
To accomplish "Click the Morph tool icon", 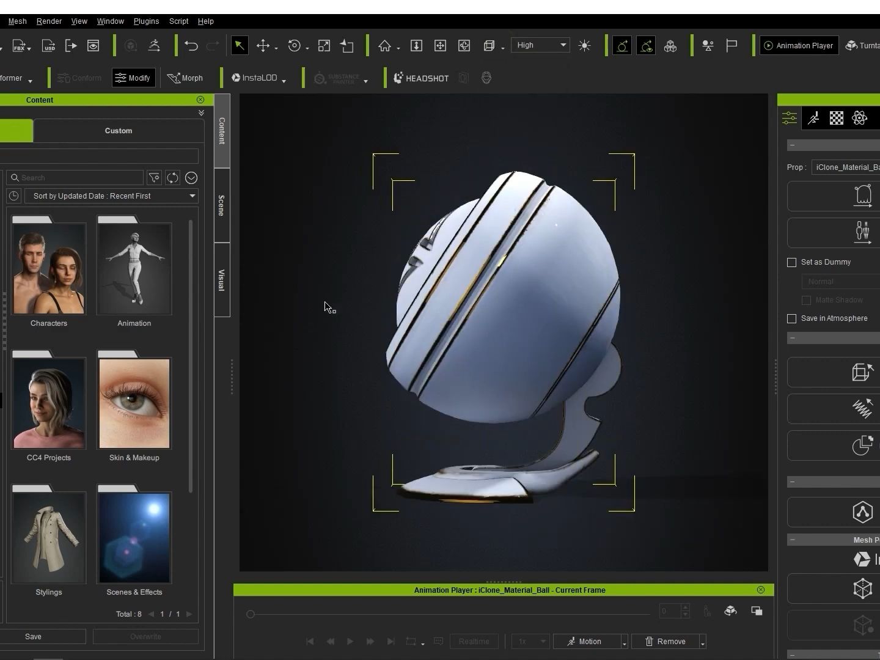I will pos(185,78).
